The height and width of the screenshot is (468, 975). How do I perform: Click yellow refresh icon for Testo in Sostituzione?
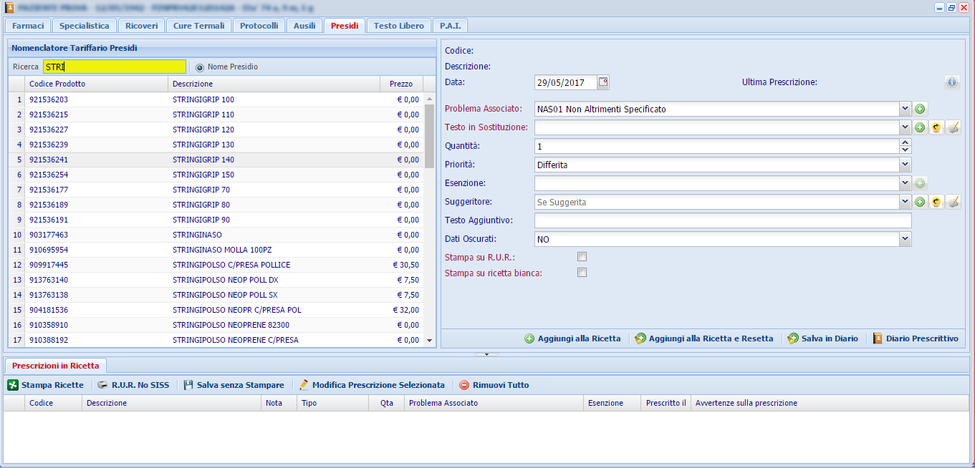tap(936, 127)
